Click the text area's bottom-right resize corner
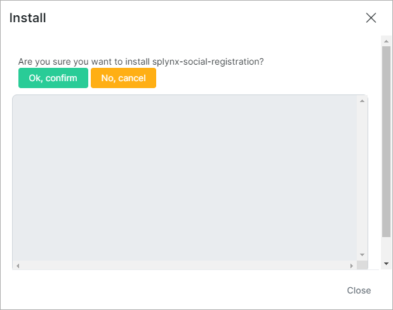393x310 pixels. (362, 265)
